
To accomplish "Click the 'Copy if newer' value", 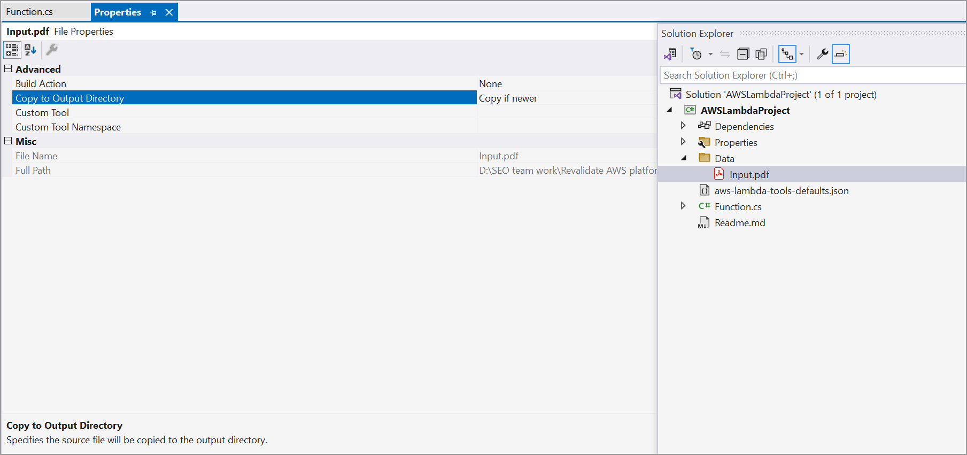I will tap(508, 98).
